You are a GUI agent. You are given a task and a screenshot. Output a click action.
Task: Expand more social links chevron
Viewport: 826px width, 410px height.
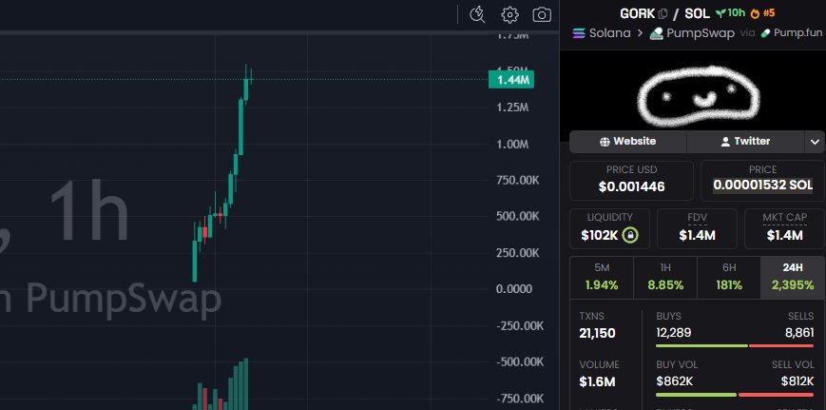pos(814,142)
